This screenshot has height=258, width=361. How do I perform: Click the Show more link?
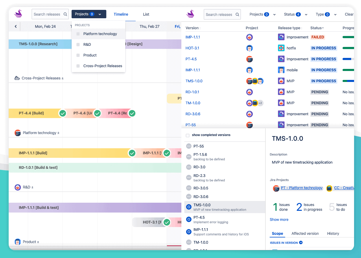[279, 219]
